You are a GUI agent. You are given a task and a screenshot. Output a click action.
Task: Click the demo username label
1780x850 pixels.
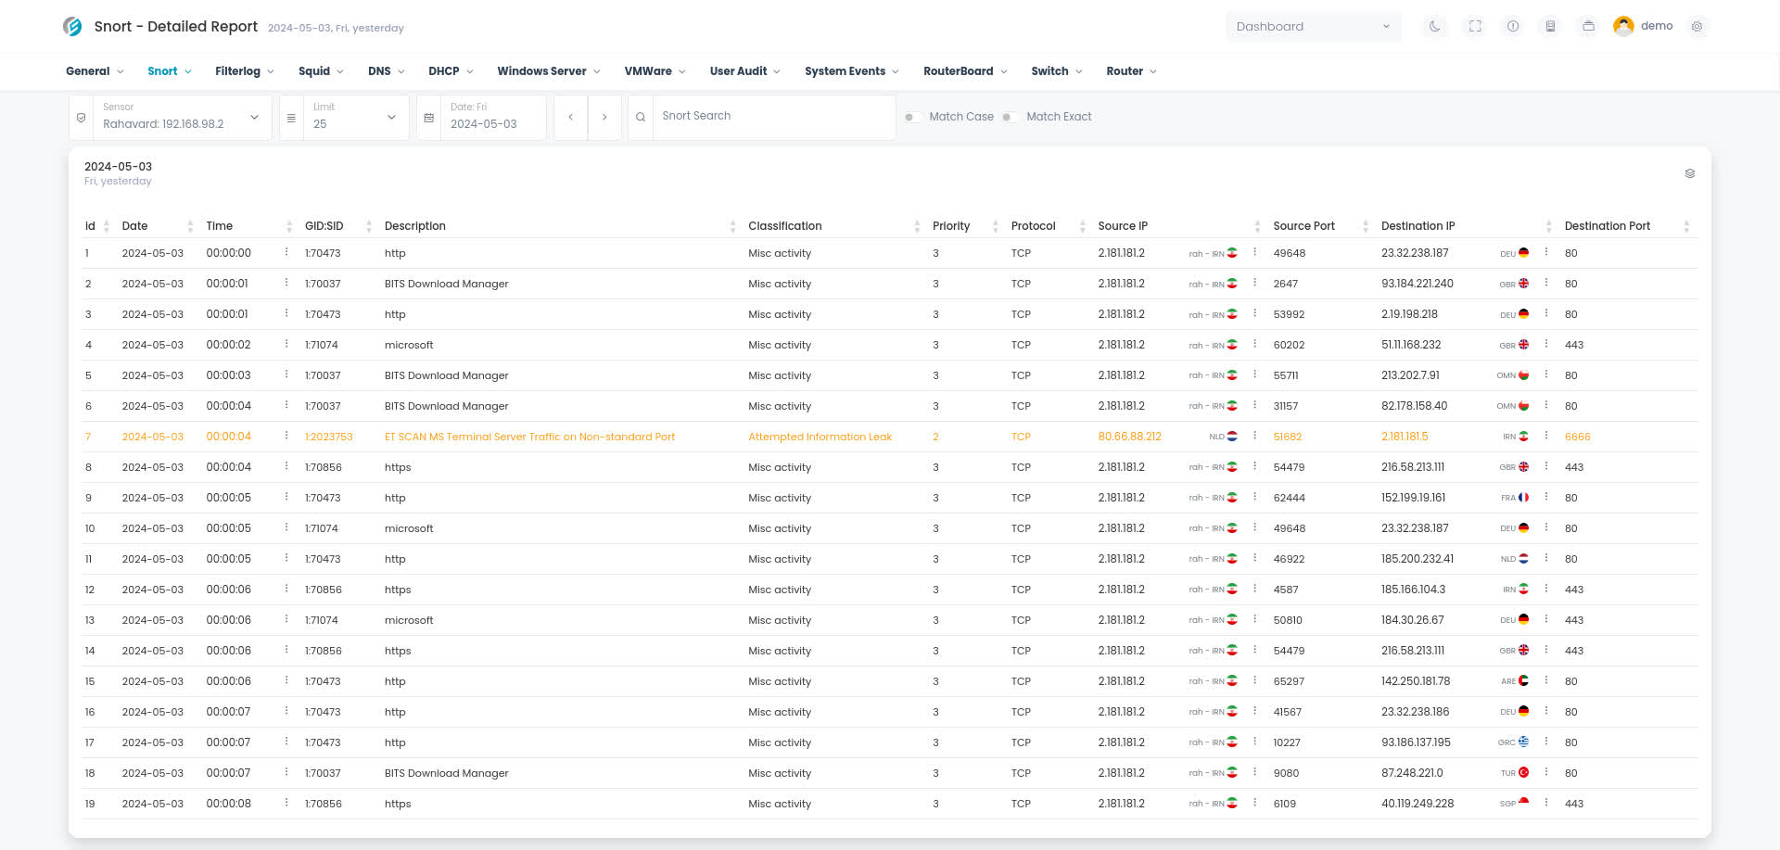(1657, 26)
